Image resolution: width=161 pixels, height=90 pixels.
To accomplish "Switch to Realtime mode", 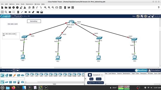I will [141, 70].
